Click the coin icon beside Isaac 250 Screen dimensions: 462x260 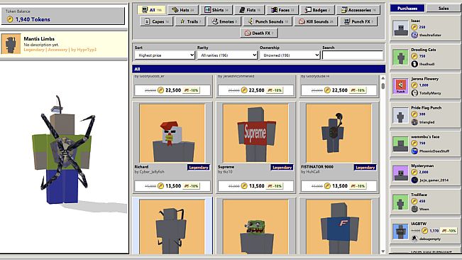click(414, 27)
